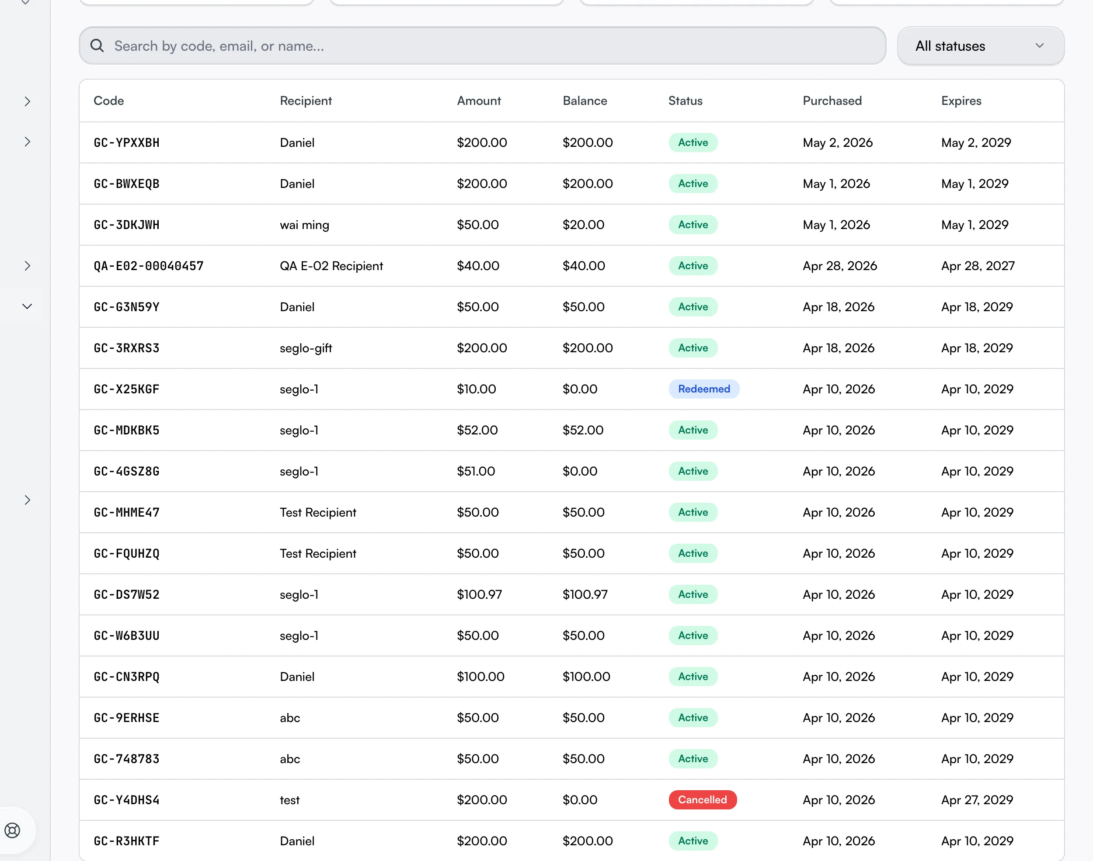The height and width of the screenshot is (861, 1093).
Task: Expand the sidebar chevron beside QA-E02-00040457 row
Action: click(x=27, y=266)
